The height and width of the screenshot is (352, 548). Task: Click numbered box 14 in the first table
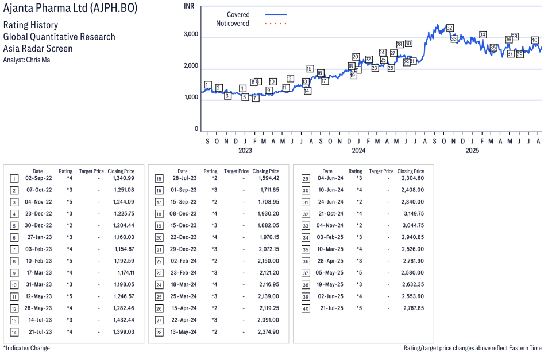14,333
